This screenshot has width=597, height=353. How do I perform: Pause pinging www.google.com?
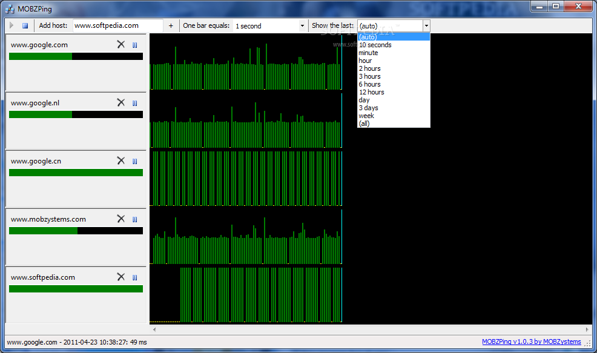click(135, 45)
